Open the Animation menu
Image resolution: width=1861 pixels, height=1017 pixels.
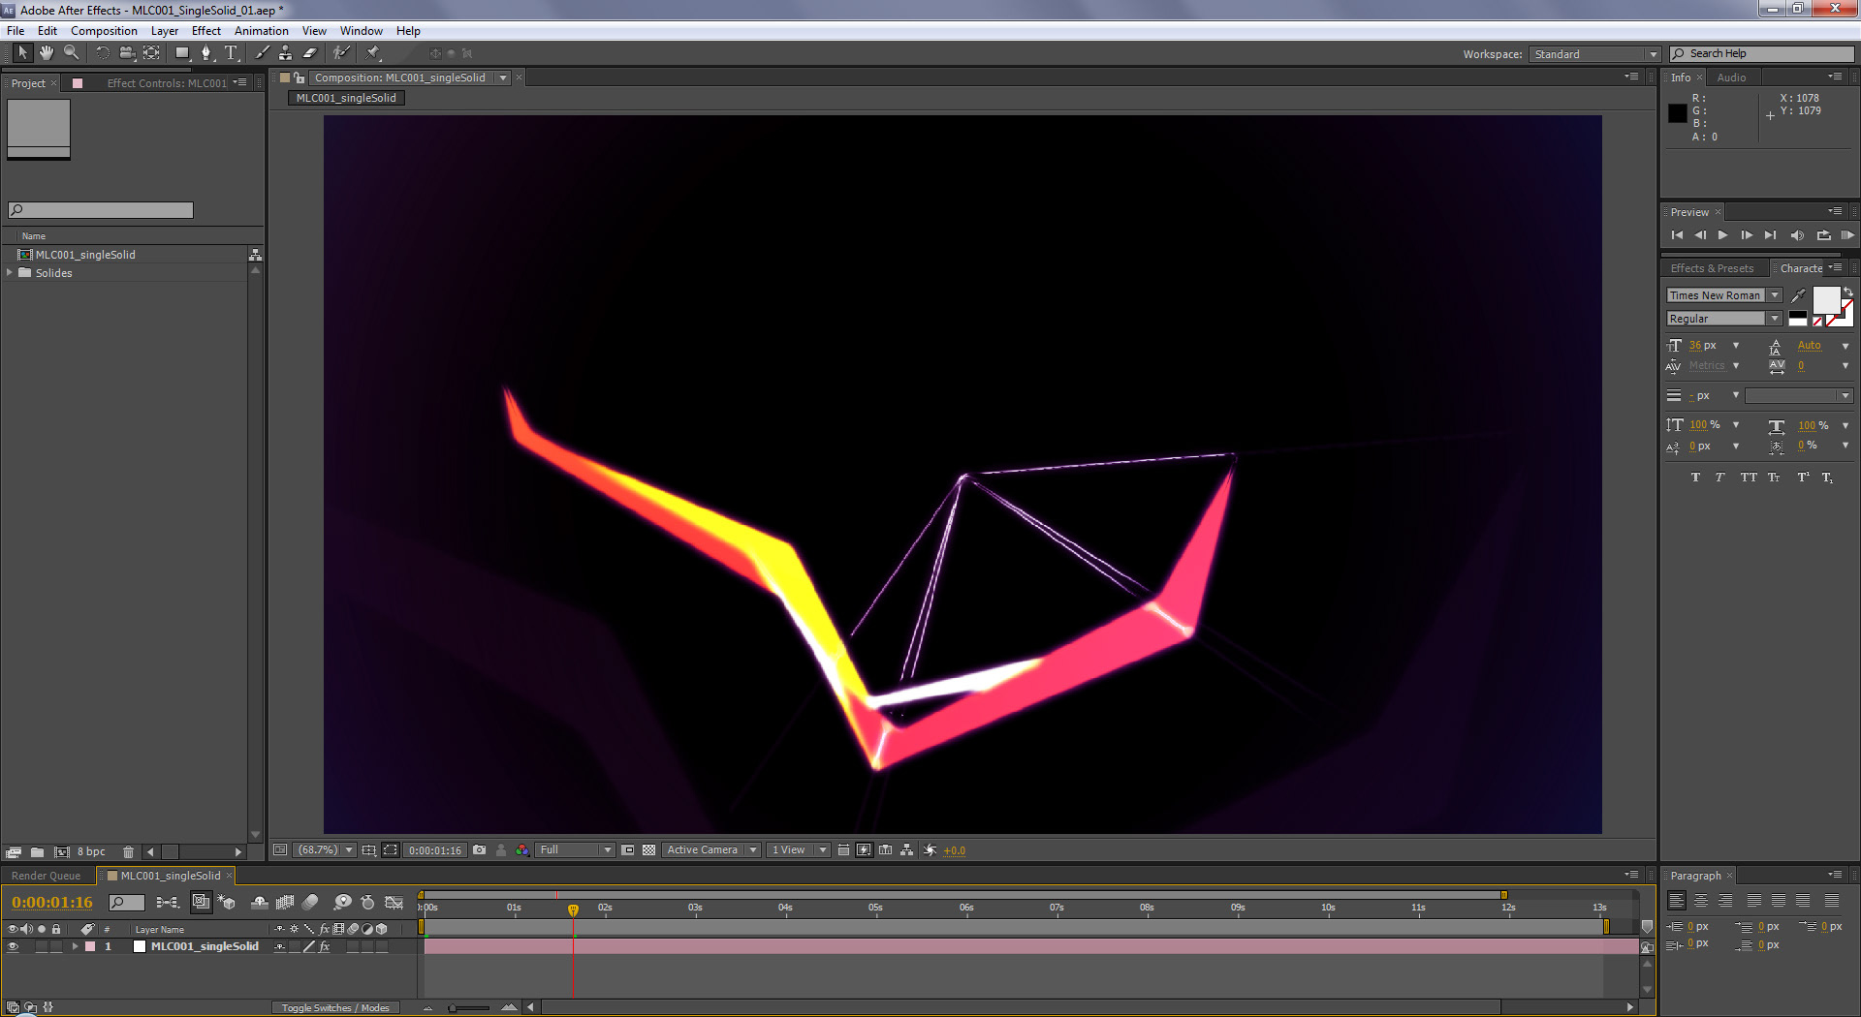point(262,31)
